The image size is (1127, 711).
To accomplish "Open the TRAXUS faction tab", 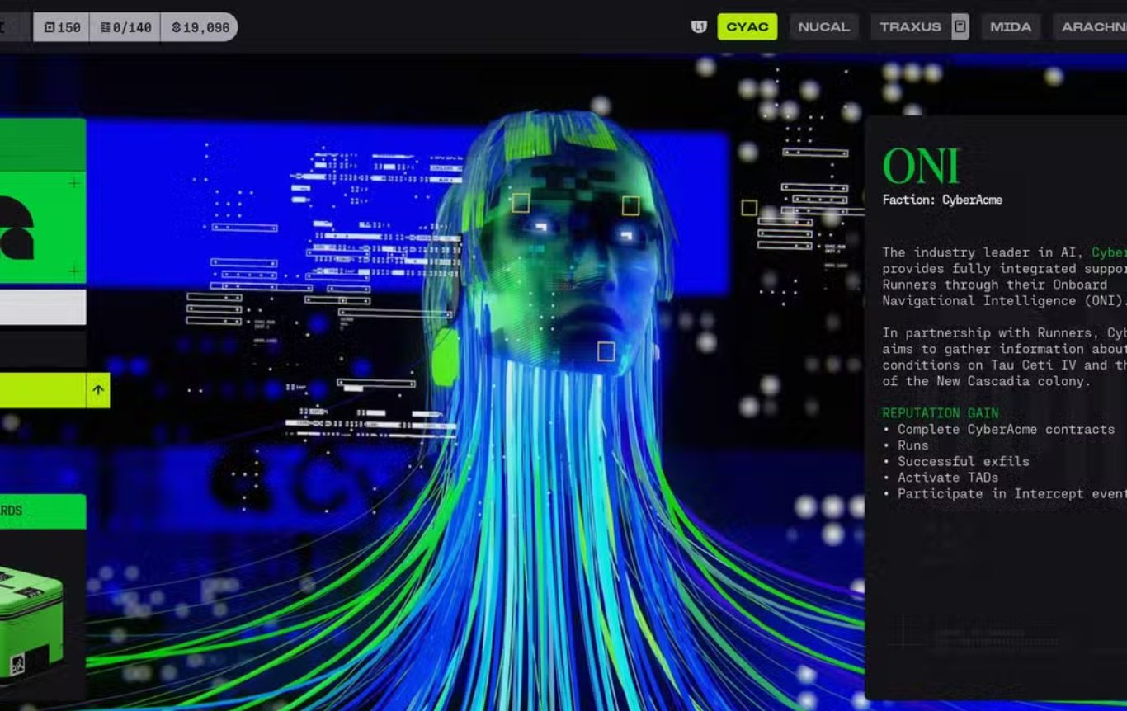I will [910, 27].
